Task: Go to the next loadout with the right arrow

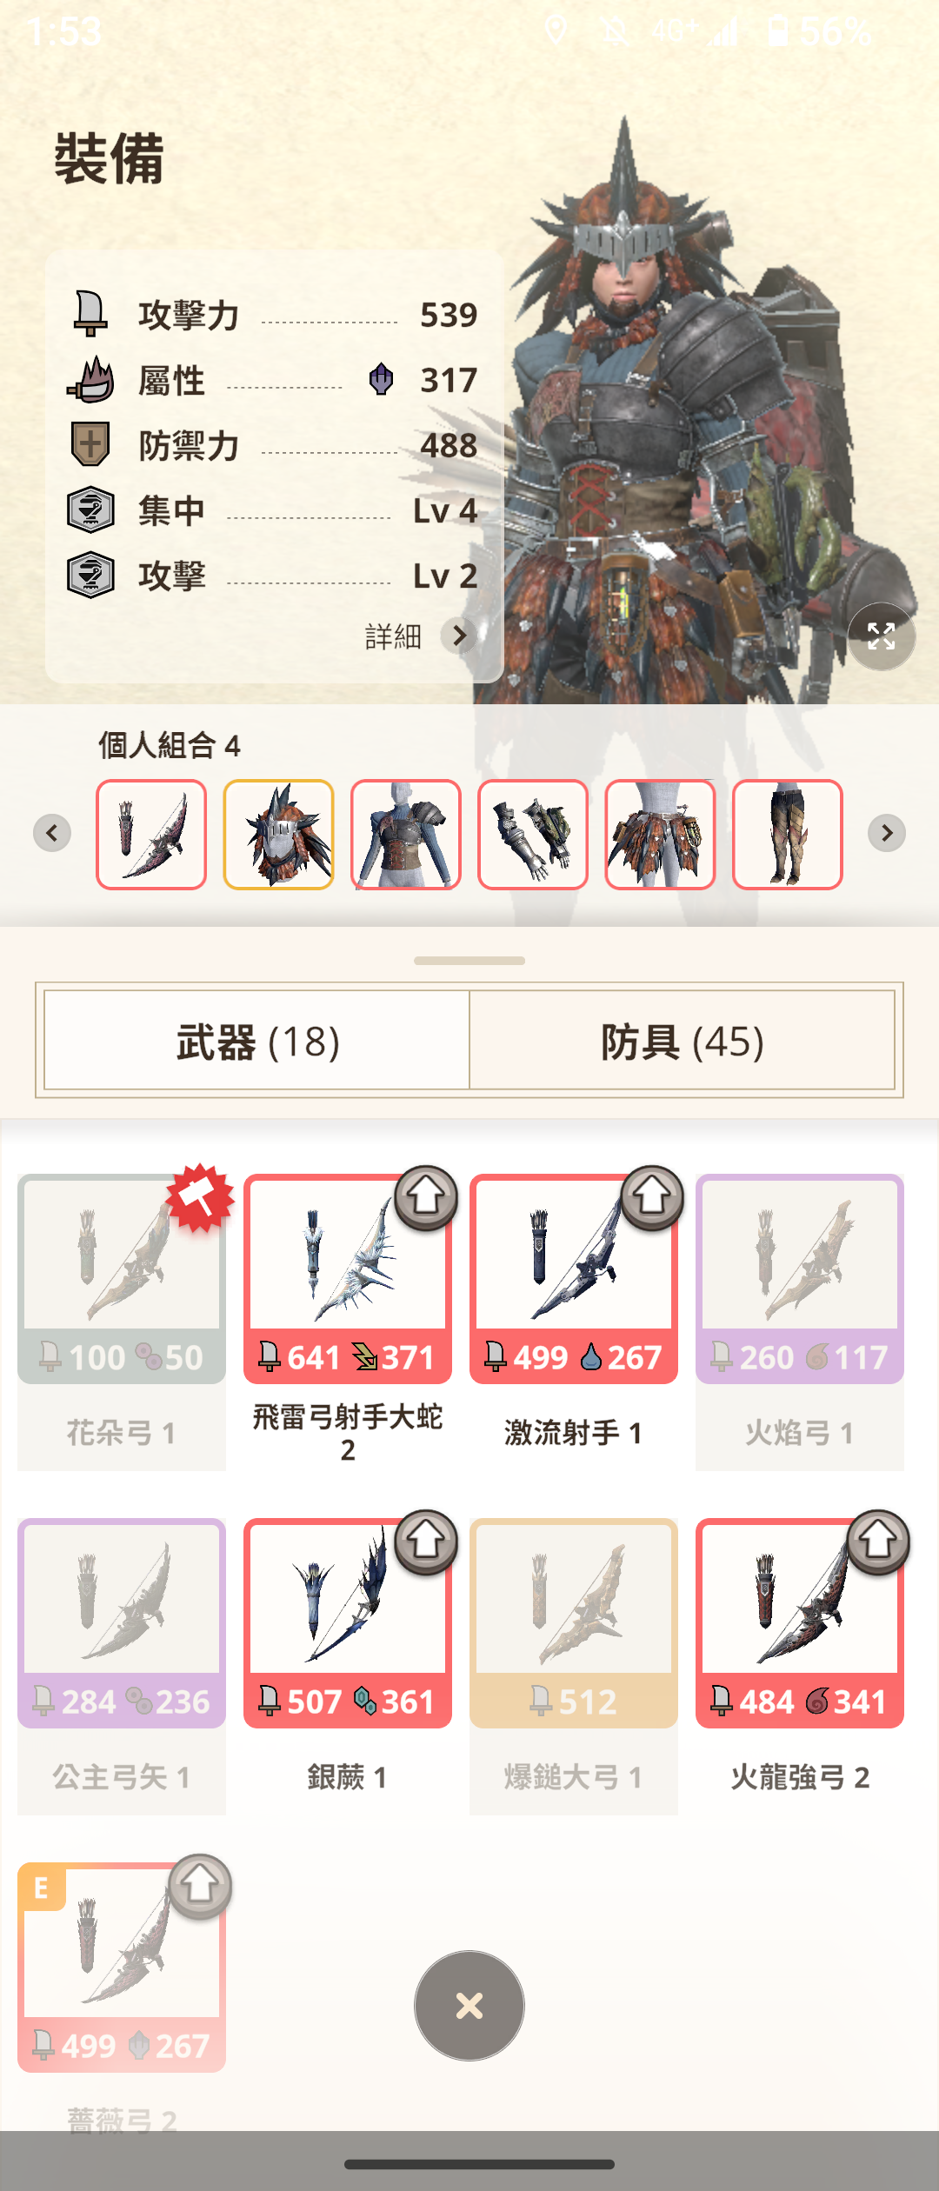Action: tap(887, 833)
